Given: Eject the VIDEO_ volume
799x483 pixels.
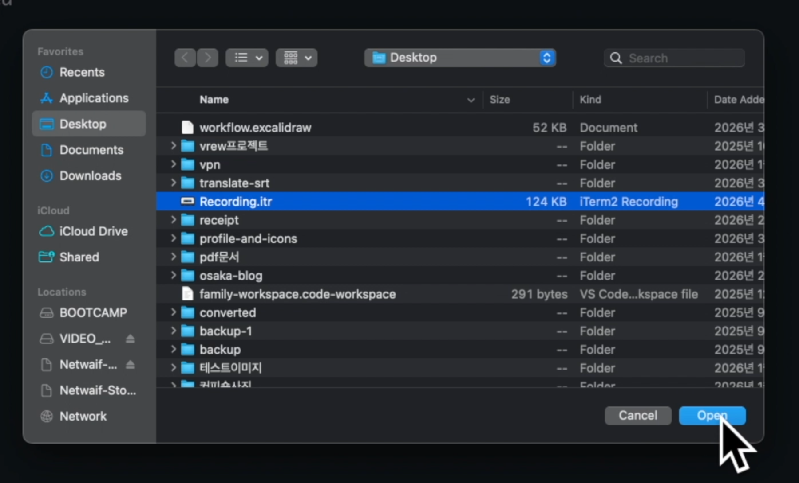Looking at the screenshot, I should (x=130, y=339).
